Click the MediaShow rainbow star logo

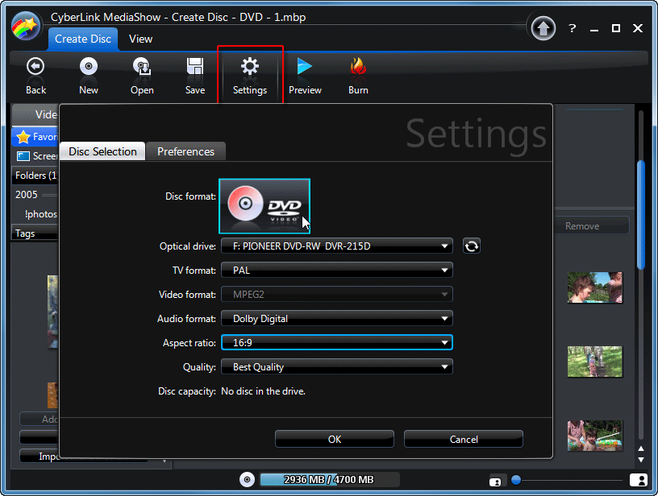coord(26,26)
